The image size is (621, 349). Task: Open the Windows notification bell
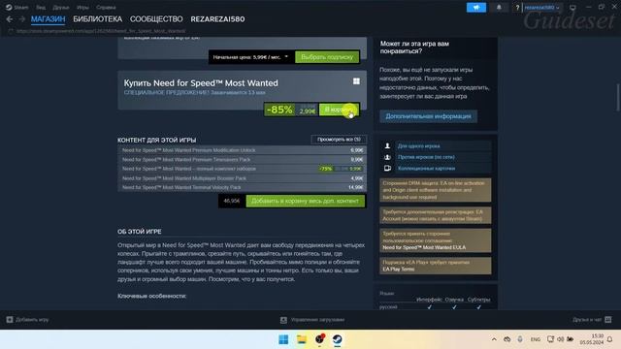[610, 339]
